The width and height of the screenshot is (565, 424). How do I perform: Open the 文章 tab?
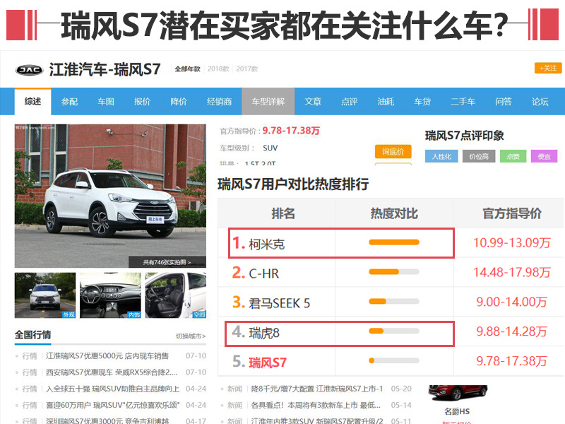coord(313,102)
